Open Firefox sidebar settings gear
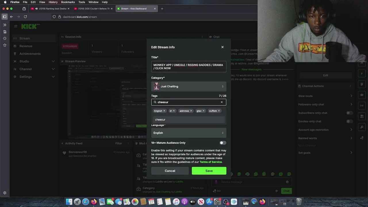This screenshot has width=368, height=207. tap(5, 193)
